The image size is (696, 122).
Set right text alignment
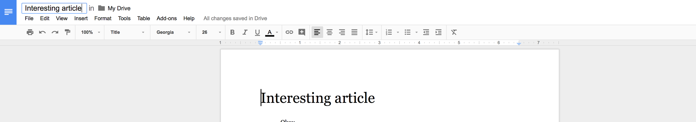click(342, 32)
